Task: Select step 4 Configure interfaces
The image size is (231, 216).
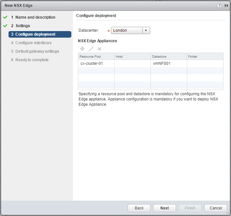Action: tap(33, 43)
